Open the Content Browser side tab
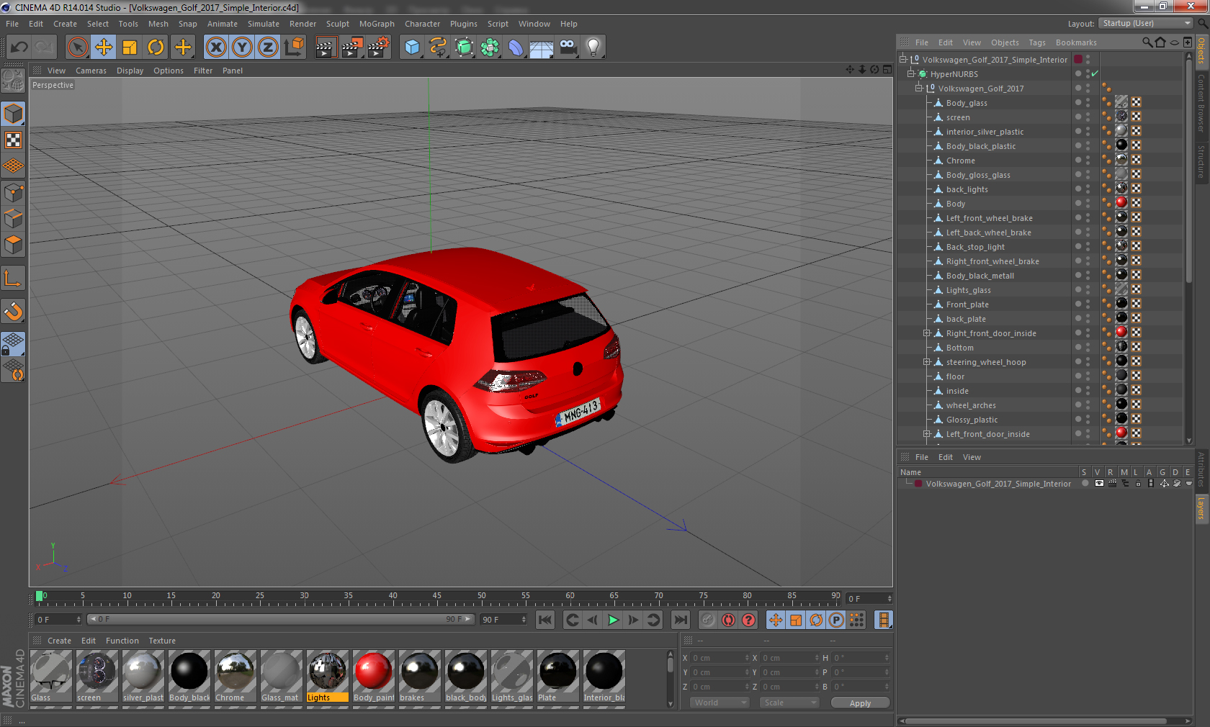The height and width of the screenshot is (727, 1210). 1201,103
